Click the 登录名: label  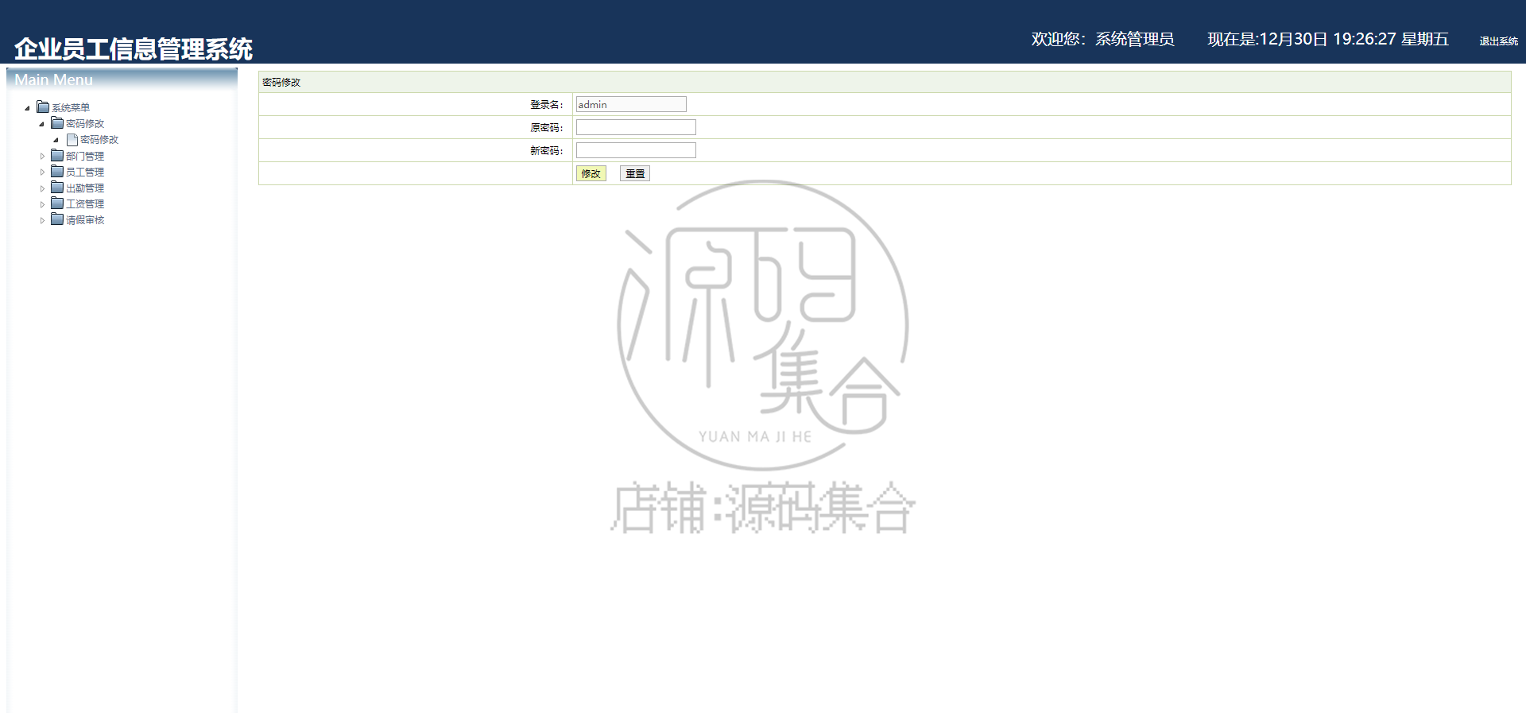point(547,105)
